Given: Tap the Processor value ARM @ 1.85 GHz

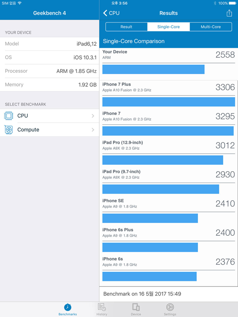Looking at the screenshot, I should 77,71.
